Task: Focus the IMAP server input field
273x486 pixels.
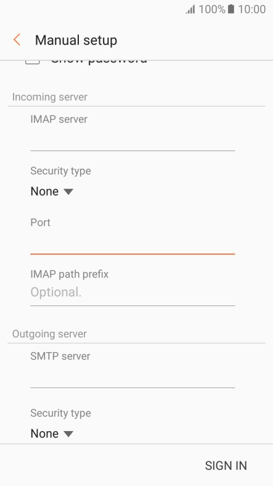Action: coord(132,141)
